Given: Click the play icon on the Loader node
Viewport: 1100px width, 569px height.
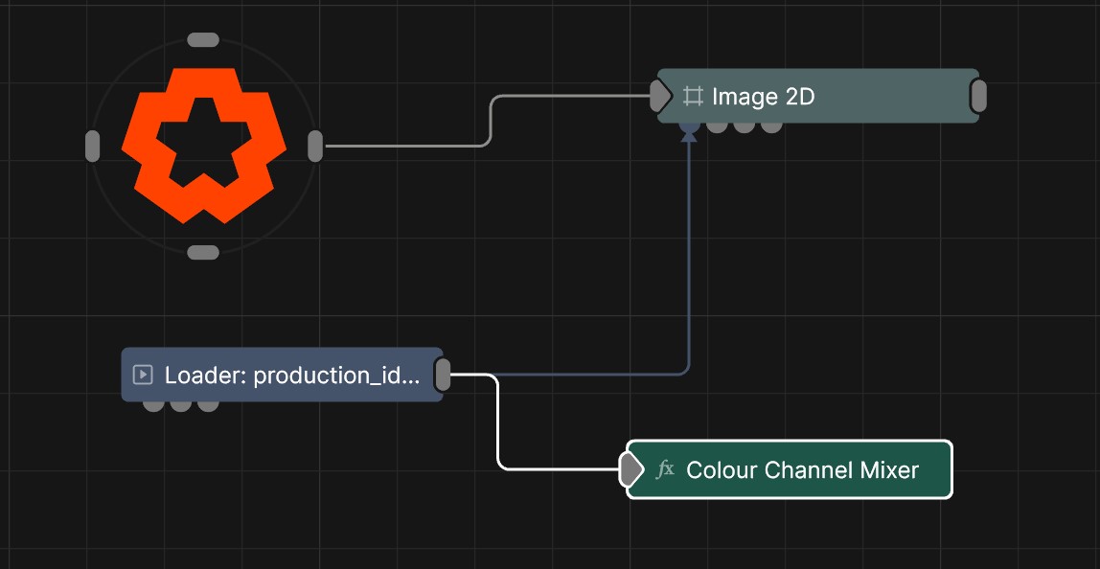Looking at the screenshot, I should [x=143, y=375].
